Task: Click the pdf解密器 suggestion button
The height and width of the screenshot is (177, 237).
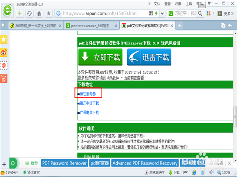Action: tap(100, 163)
